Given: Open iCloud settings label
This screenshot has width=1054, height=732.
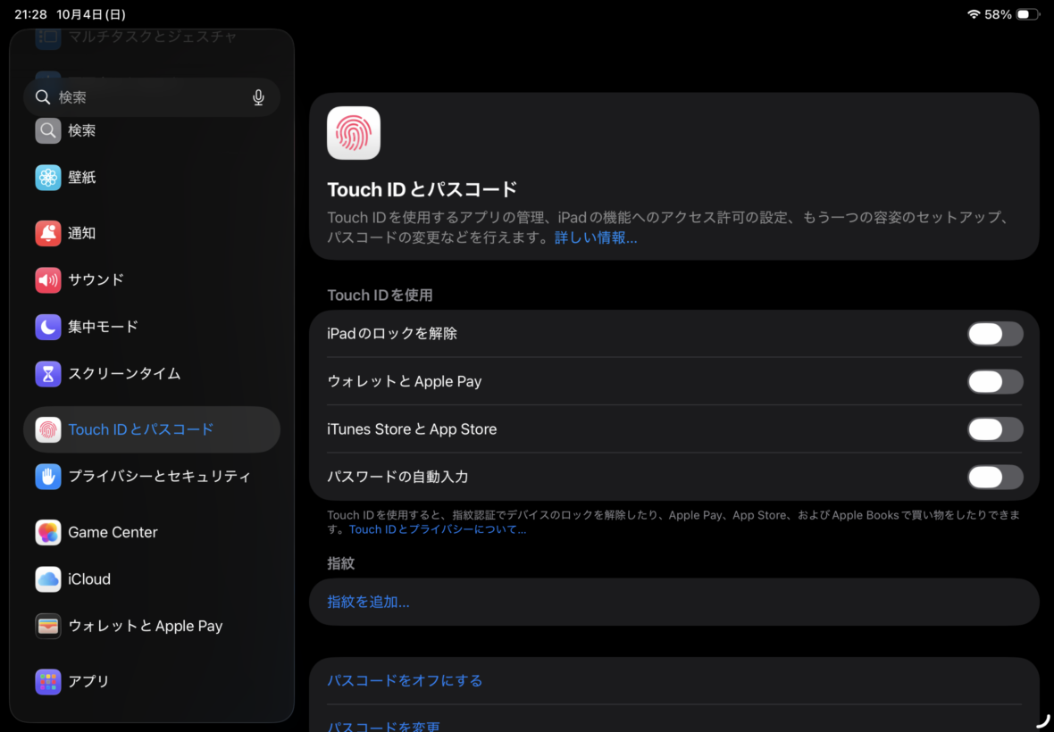Looking at the screenshot, I should (x=89, y=579).
